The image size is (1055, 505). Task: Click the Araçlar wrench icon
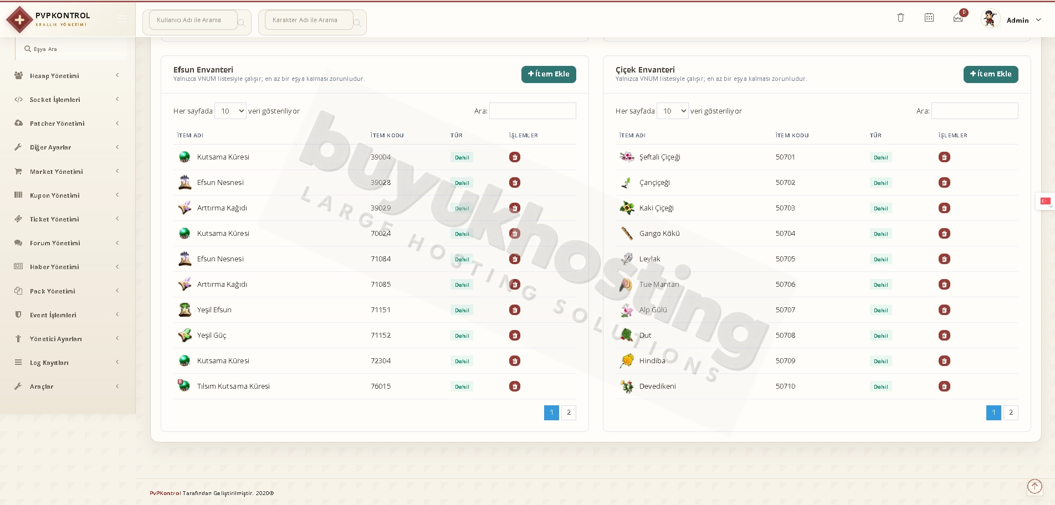pyautogui.click(x=18, y=387)
